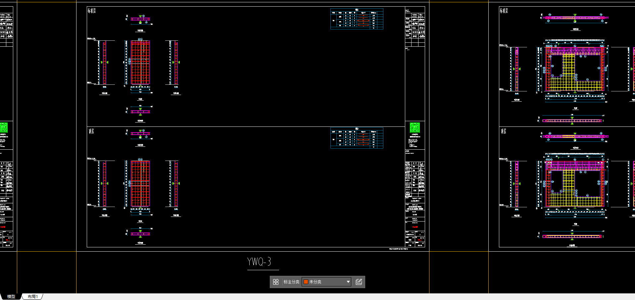Switch to the 模型 tab

(11, 296)
